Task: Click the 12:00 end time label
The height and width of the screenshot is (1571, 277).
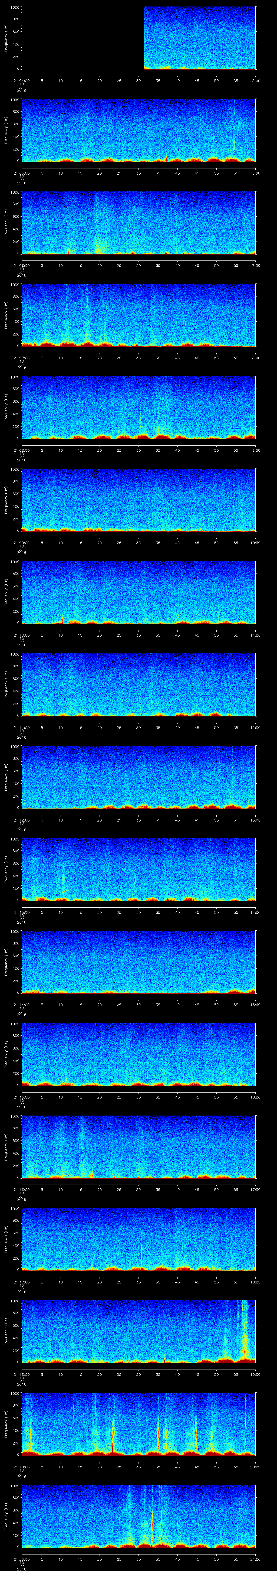Action: coord(255,728)
